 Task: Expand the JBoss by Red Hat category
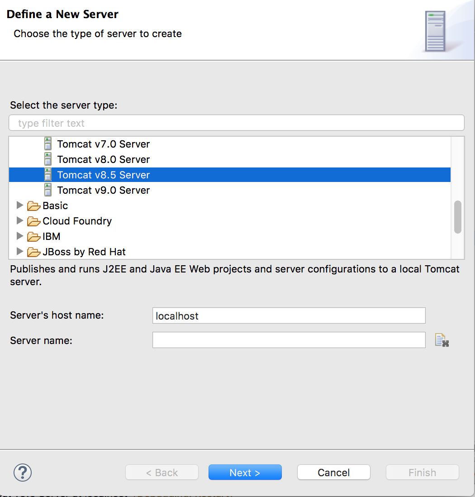click(19, 251)
